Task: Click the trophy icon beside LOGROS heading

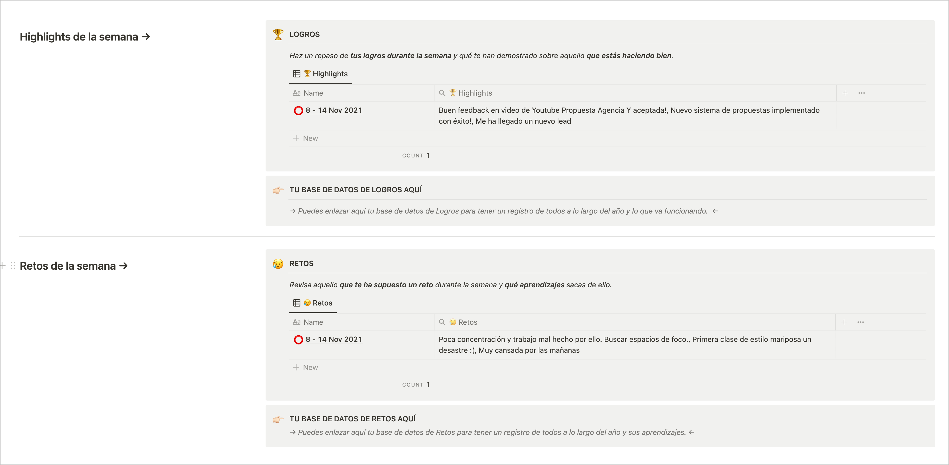Action: tap(278, 35)
